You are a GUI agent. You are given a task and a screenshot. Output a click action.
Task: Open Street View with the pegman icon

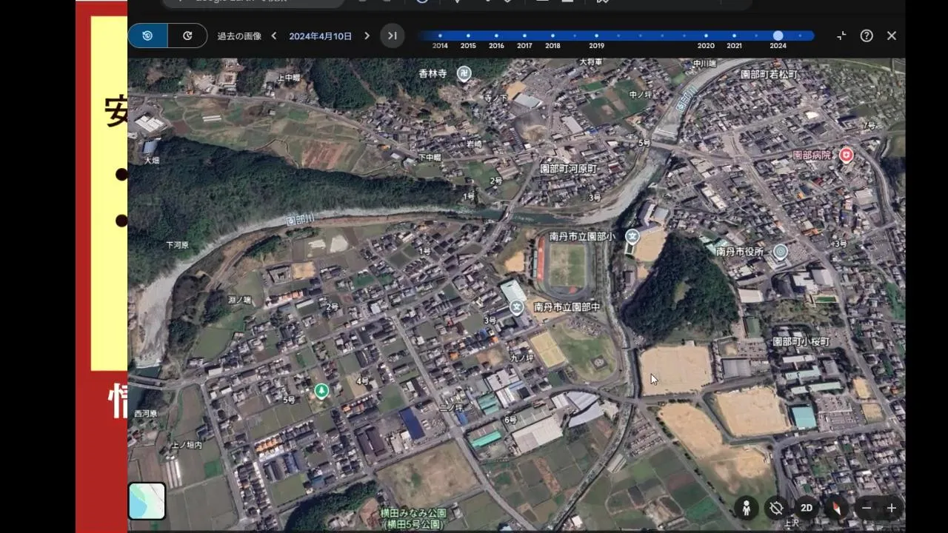tap(747, 508)
